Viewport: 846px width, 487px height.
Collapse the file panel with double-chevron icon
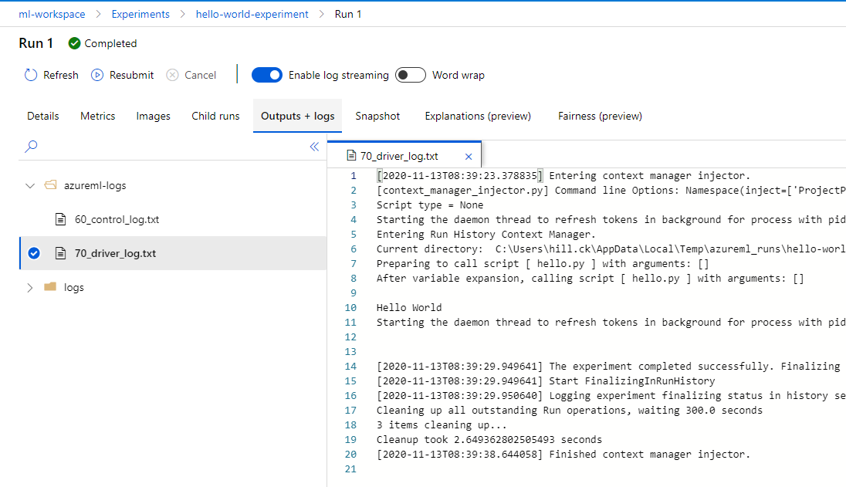click(315, 146)
